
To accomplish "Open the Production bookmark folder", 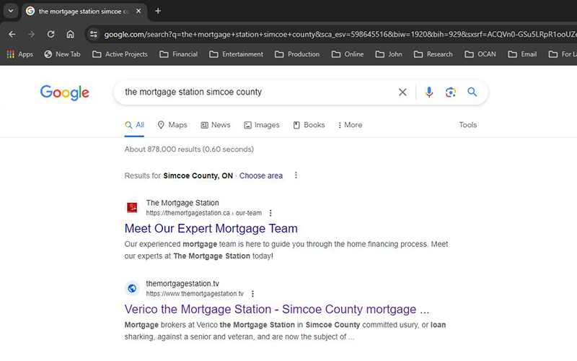I will click(297, 54).
